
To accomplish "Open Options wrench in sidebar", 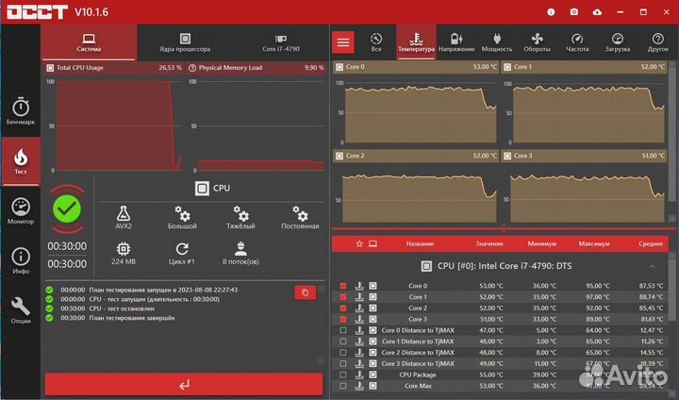I will click(21, 310).
